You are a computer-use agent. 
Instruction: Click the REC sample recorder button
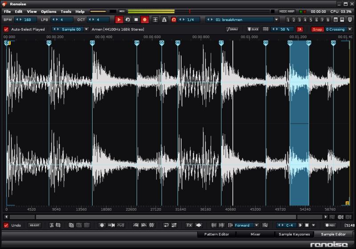330,225
